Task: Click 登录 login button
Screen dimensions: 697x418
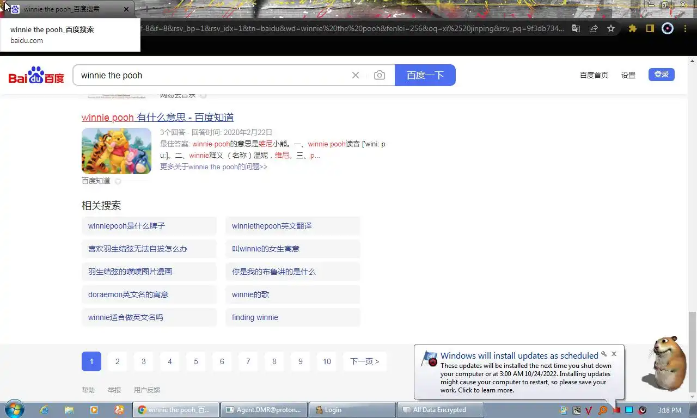Action: (662, 75)
